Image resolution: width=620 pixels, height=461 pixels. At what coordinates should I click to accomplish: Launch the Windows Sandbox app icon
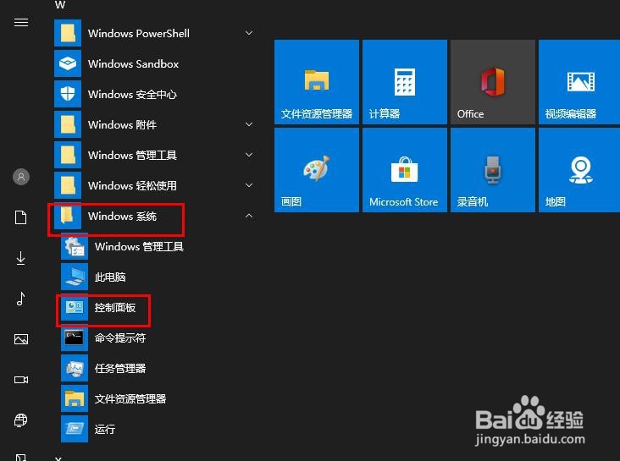(x=68, y=63)
